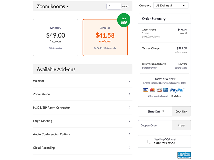Click the SecureTrust Trusted Commerce badge
The image size is (214, 160).
point(184,155)
